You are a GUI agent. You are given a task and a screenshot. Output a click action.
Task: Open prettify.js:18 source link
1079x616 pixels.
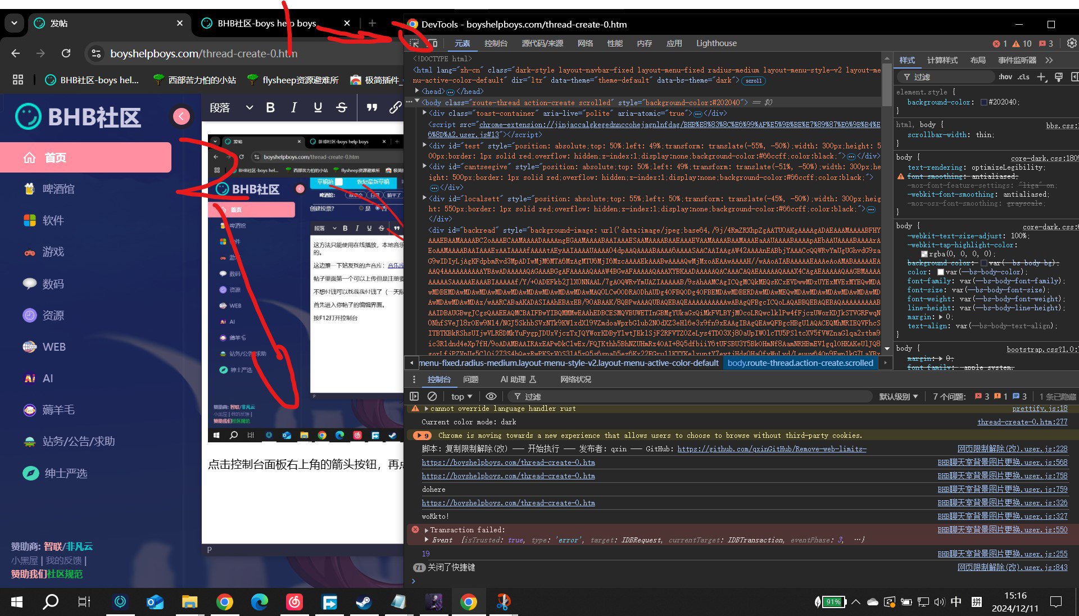(x=1040, y=409)
